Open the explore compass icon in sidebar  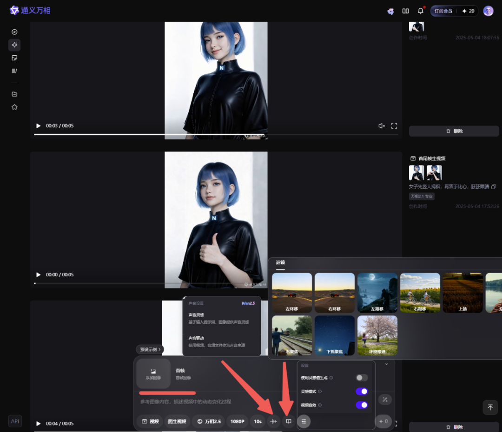point(14,32)
